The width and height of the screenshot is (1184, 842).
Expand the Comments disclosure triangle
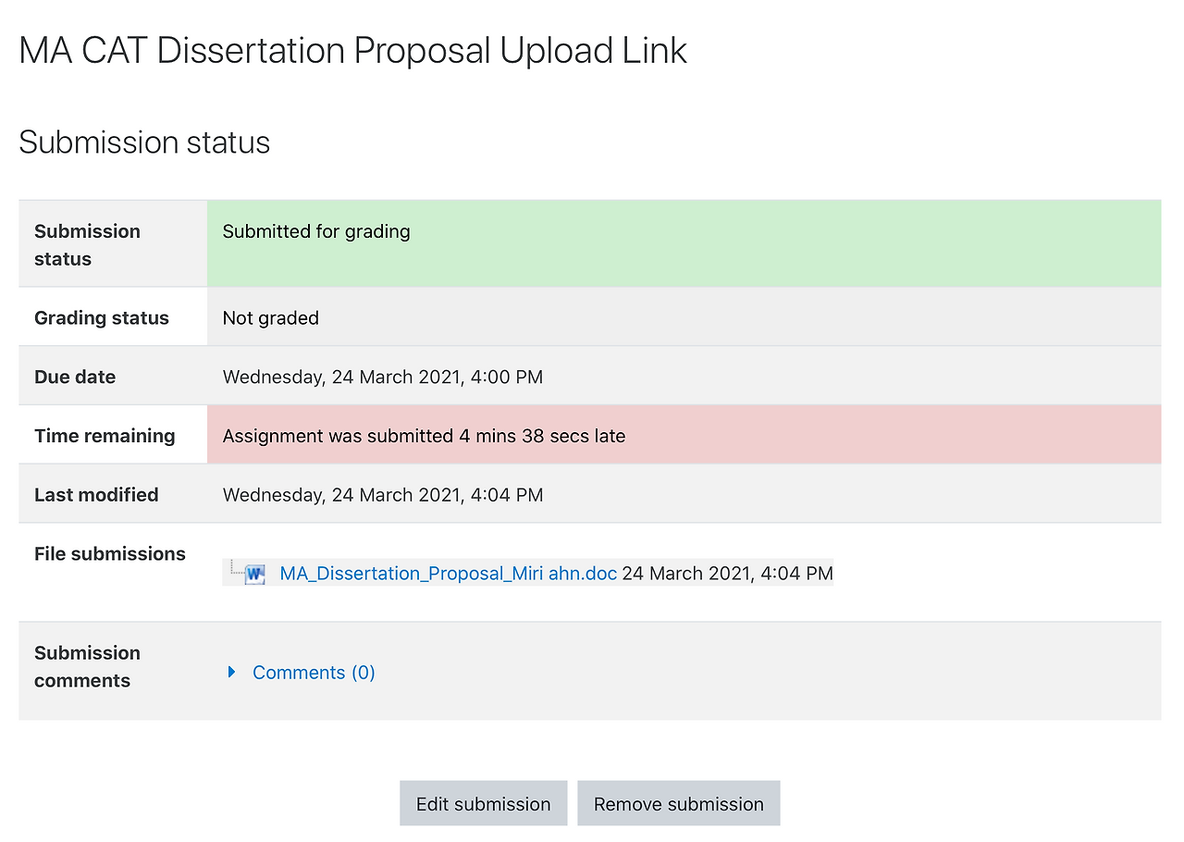pyautogui.click(x=232, y=672)
